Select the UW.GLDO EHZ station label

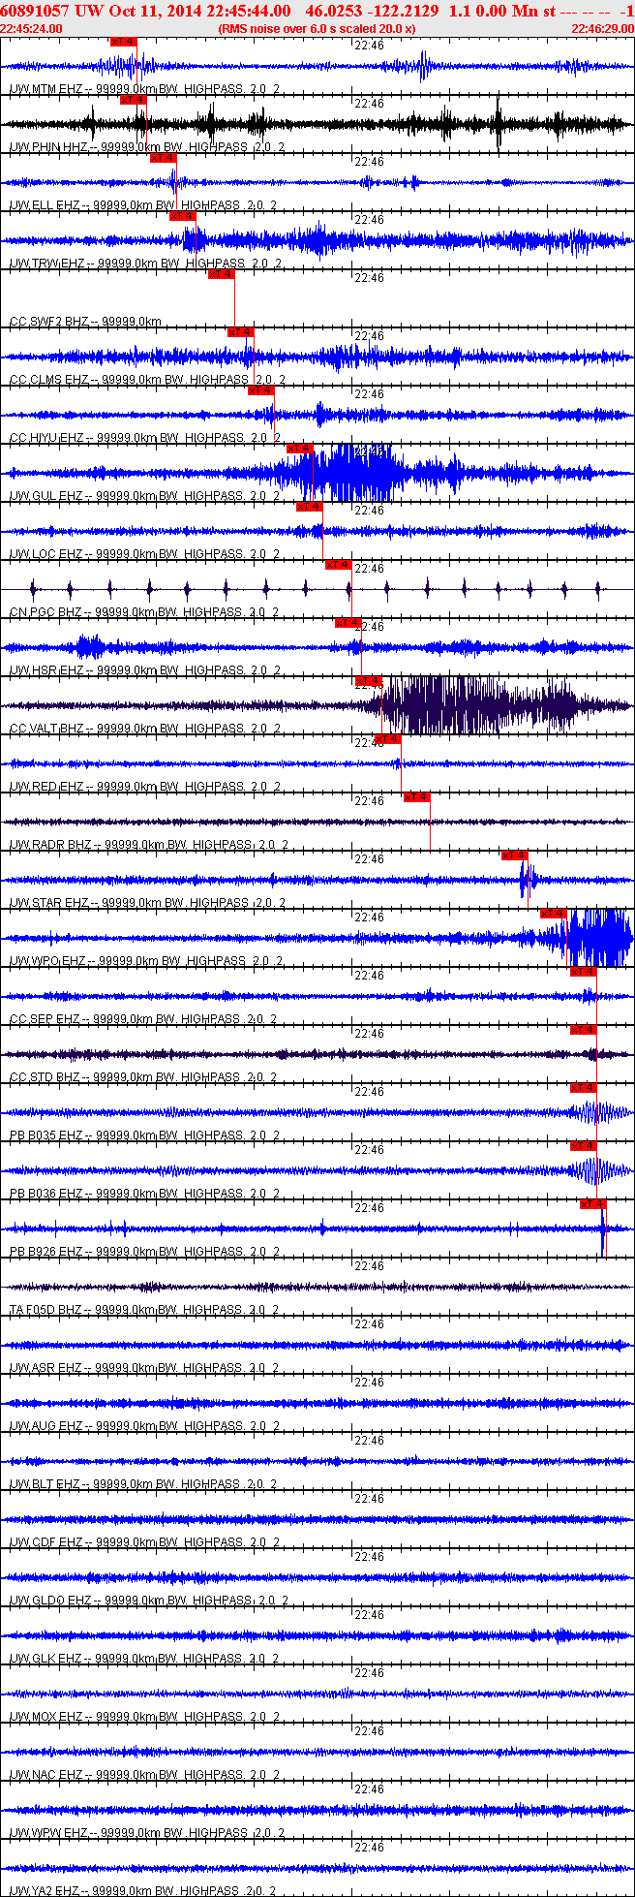coord(49,1601)
